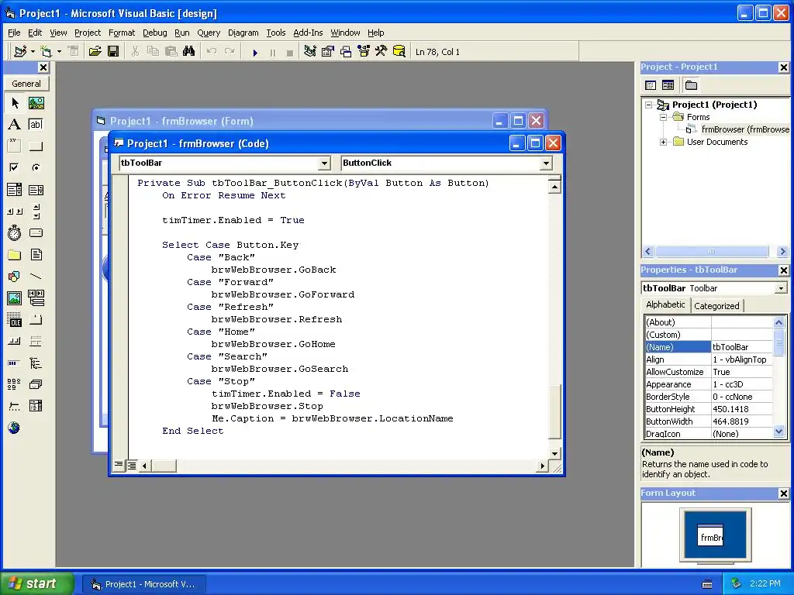Toggle Folders view in Project panel
This screenshot has width=794, height=595.
(691, 85)
